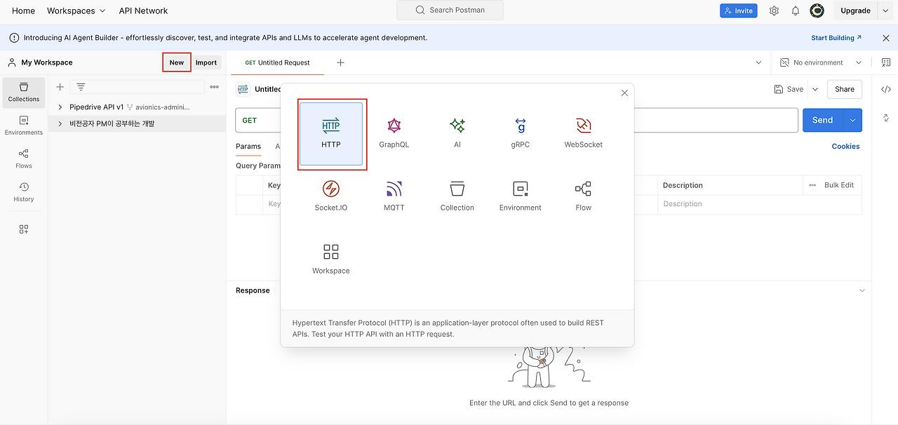This screenshot has width=898, height=425.
Task: Click the Share button
Action: point(845,89)
